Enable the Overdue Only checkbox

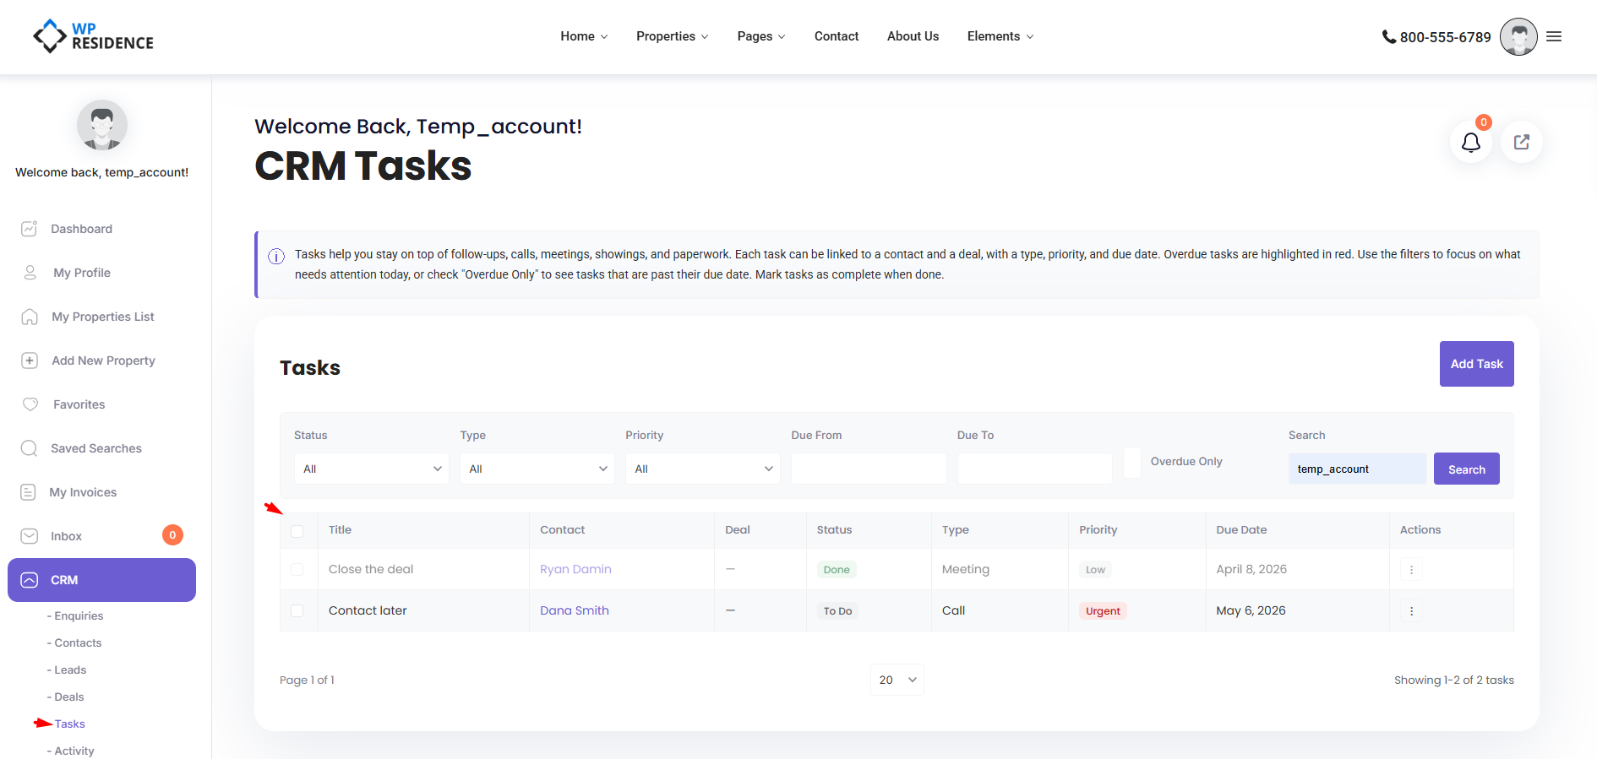[x=1132, y=462]
